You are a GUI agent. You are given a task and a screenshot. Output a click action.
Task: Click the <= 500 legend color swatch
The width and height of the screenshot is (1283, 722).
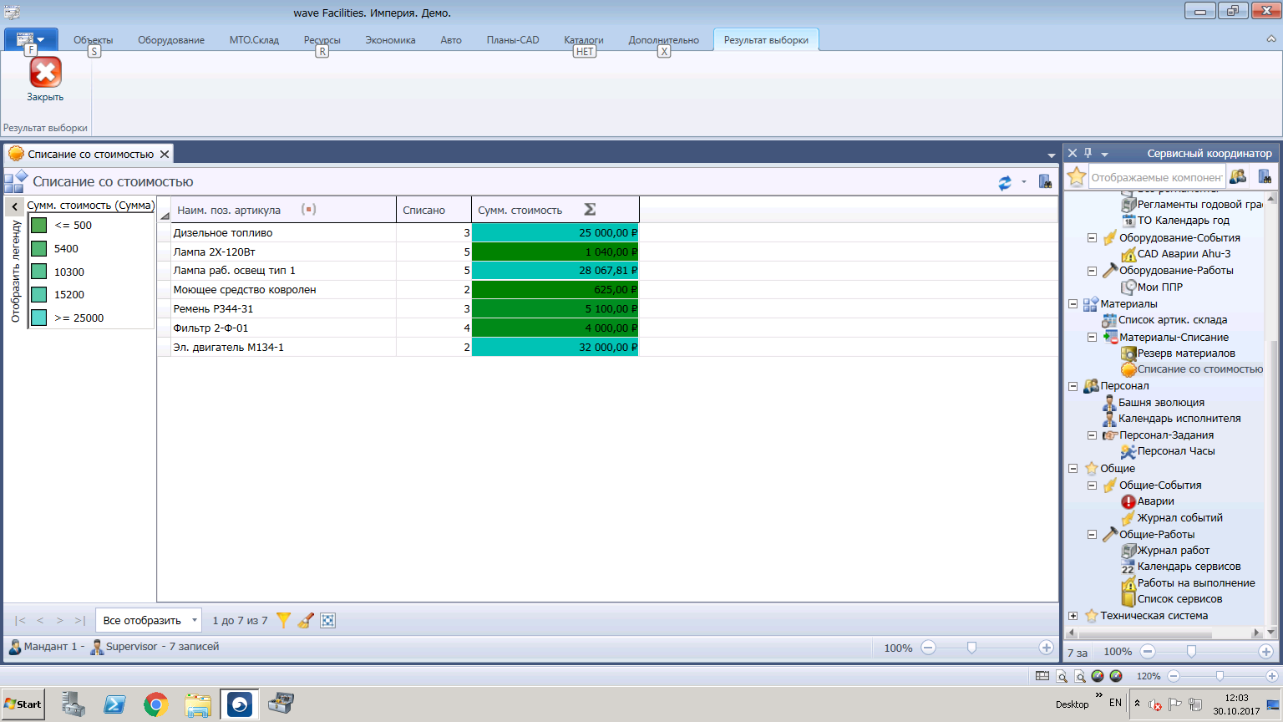click(38, 225)
